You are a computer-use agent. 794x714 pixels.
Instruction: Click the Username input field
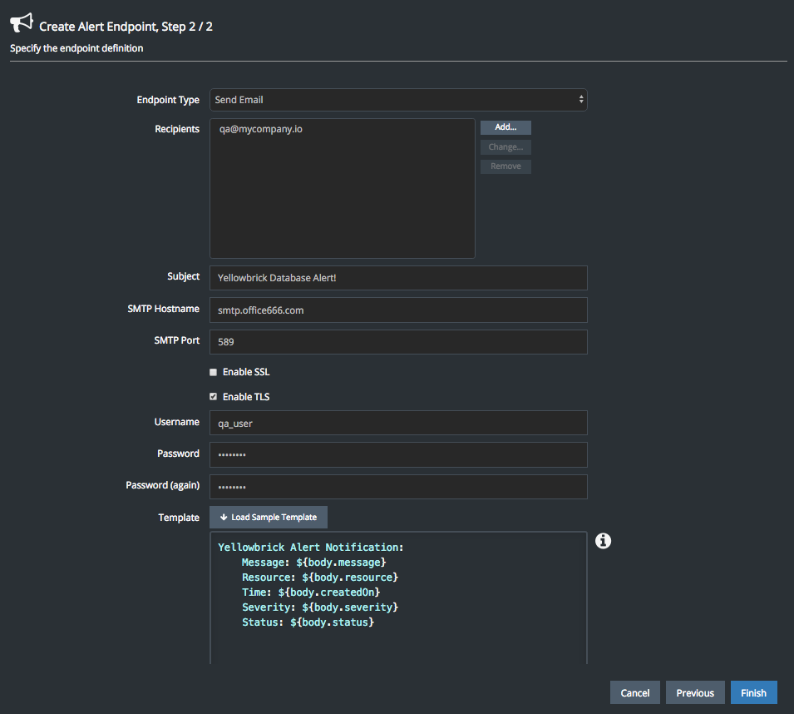click(398, 423)
